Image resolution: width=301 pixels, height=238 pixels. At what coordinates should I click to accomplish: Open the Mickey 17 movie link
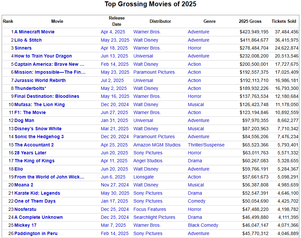25,225
